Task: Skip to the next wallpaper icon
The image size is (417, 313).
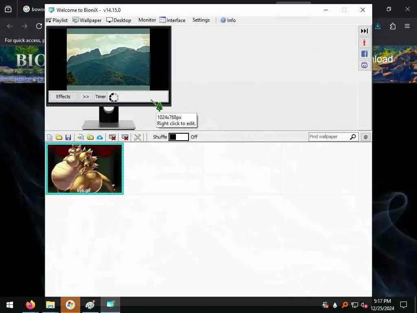Action: [364, 31]
